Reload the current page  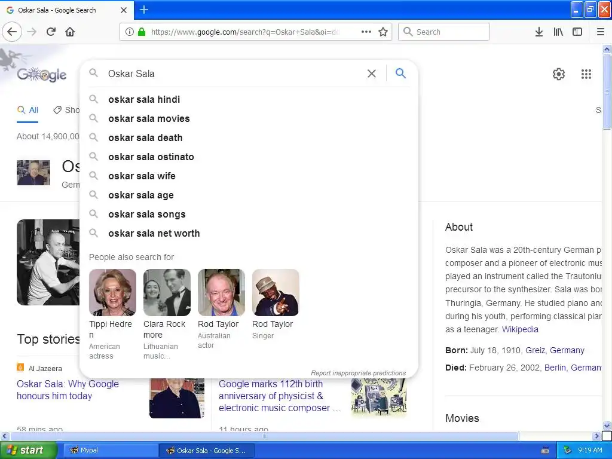point(51,32)
